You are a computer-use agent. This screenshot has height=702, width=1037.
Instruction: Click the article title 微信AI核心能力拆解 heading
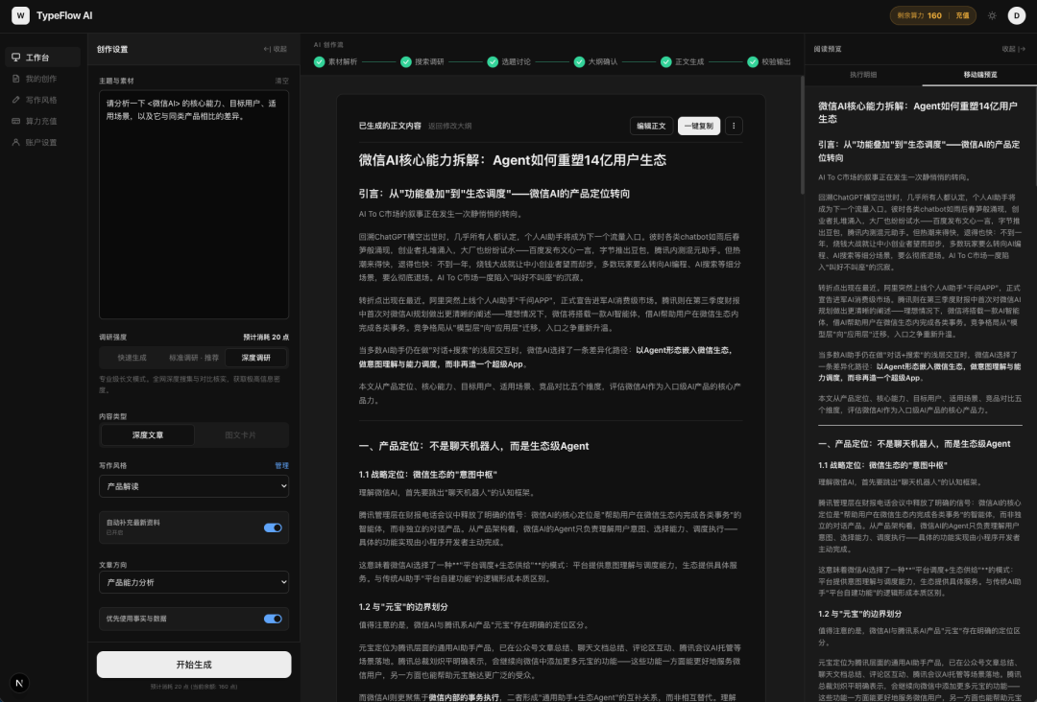(512, 160)
